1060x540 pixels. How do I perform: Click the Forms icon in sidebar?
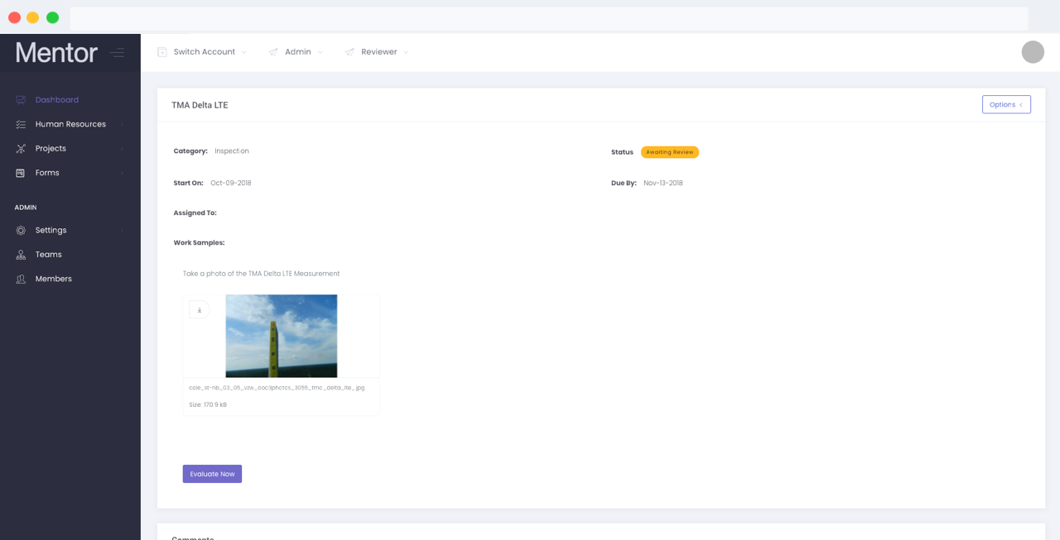(21, 173)
